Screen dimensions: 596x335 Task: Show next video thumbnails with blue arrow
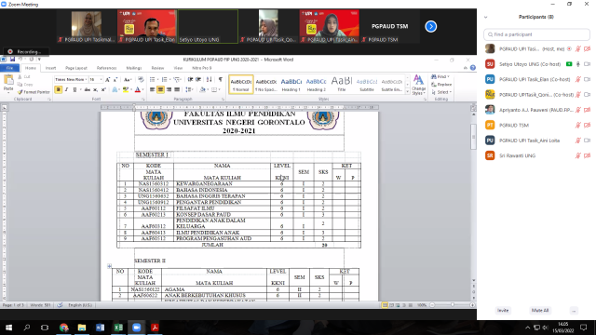tap(430, 26)
